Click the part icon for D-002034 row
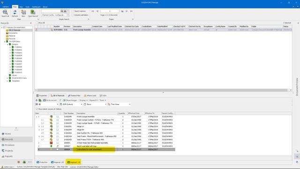The image size is (300, 169). click(x=51, y=120)
